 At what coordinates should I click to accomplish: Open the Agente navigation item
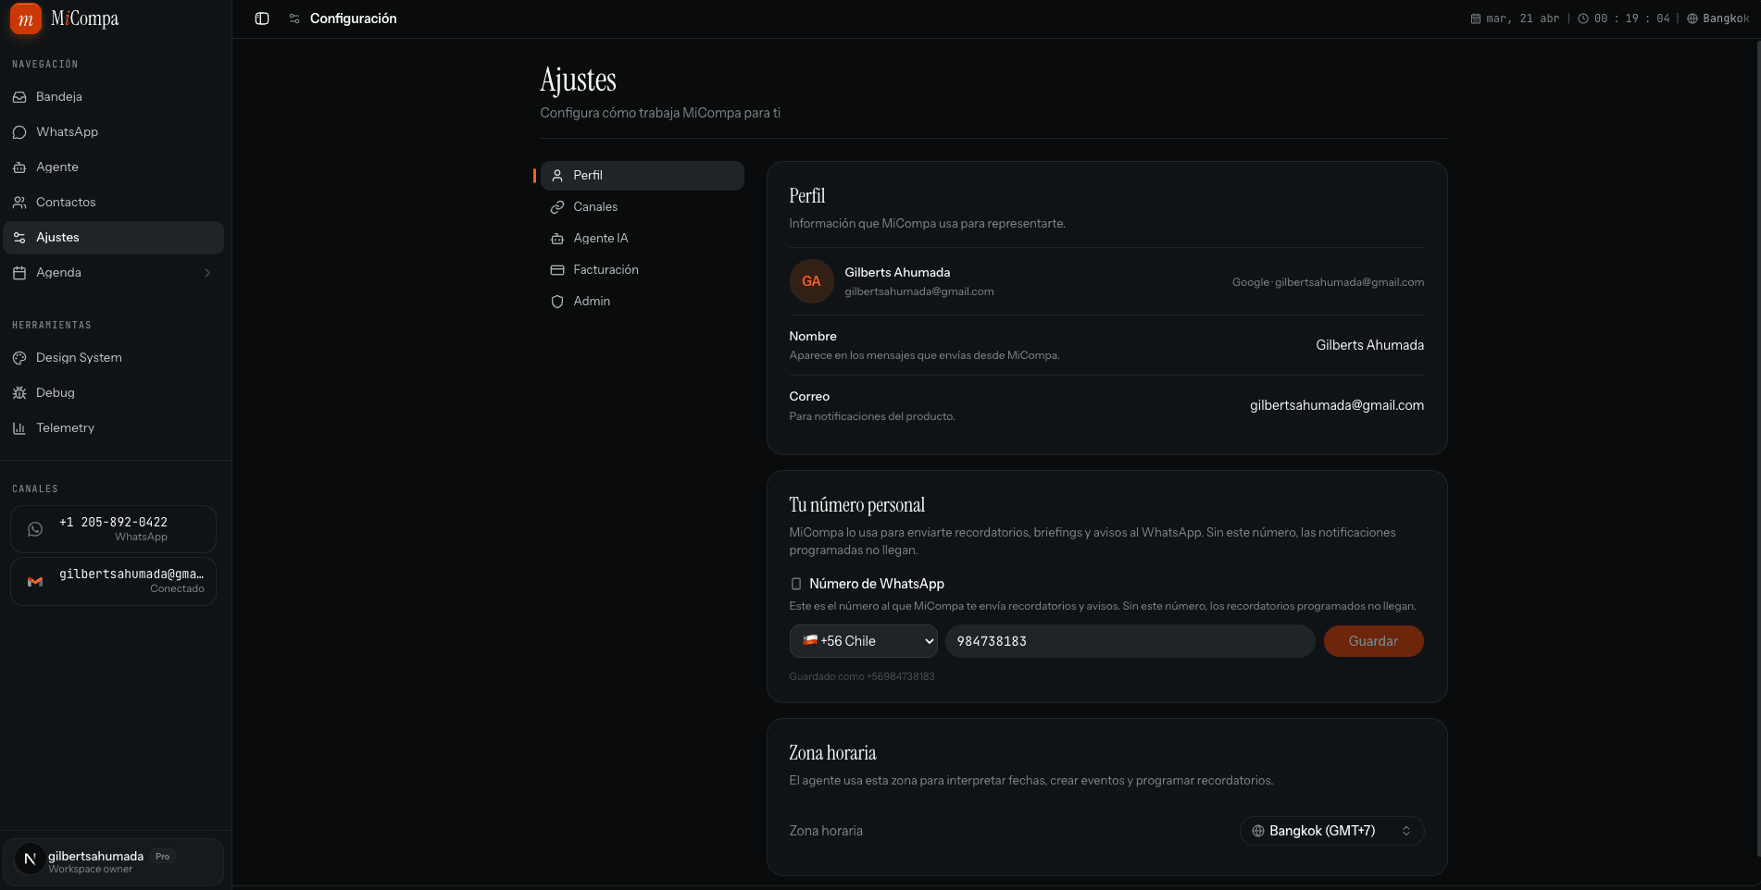113,167
